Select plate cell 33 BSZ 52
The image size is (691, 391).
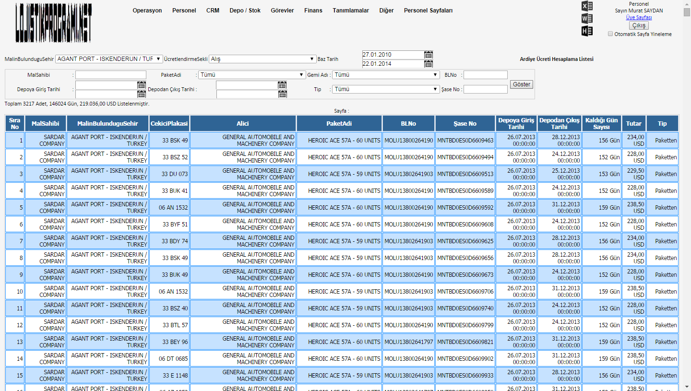pyautogui.click(x=169, y=157)
